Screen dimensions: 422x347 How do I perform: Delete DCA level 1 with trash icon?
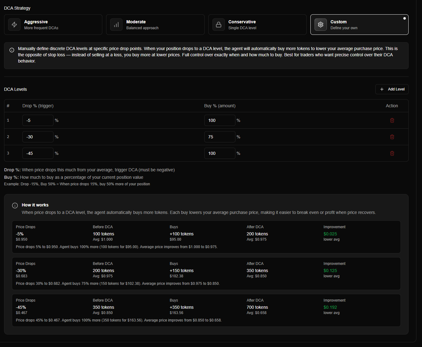392,120
